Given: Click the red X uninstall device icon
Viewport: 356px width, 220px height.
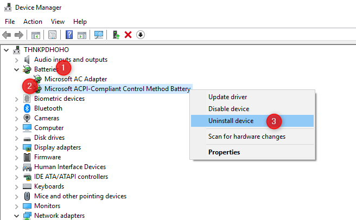Looking at the screenshot, I should tap(128, 35).
